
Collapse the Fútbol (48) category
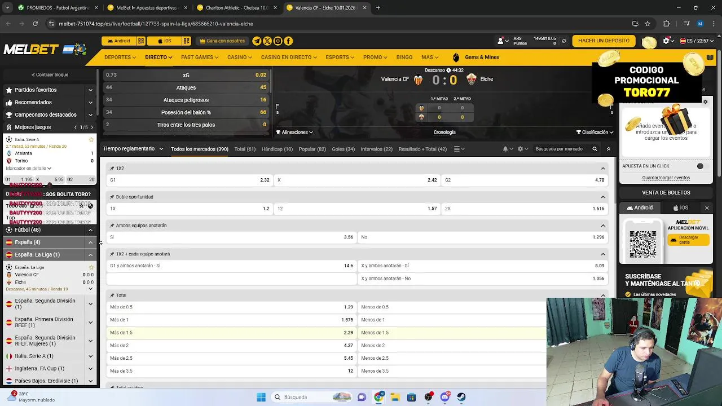[90, 230]
